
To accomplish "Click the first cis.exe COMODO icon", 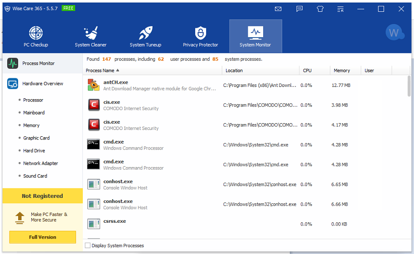I will [x=94, y=105].
